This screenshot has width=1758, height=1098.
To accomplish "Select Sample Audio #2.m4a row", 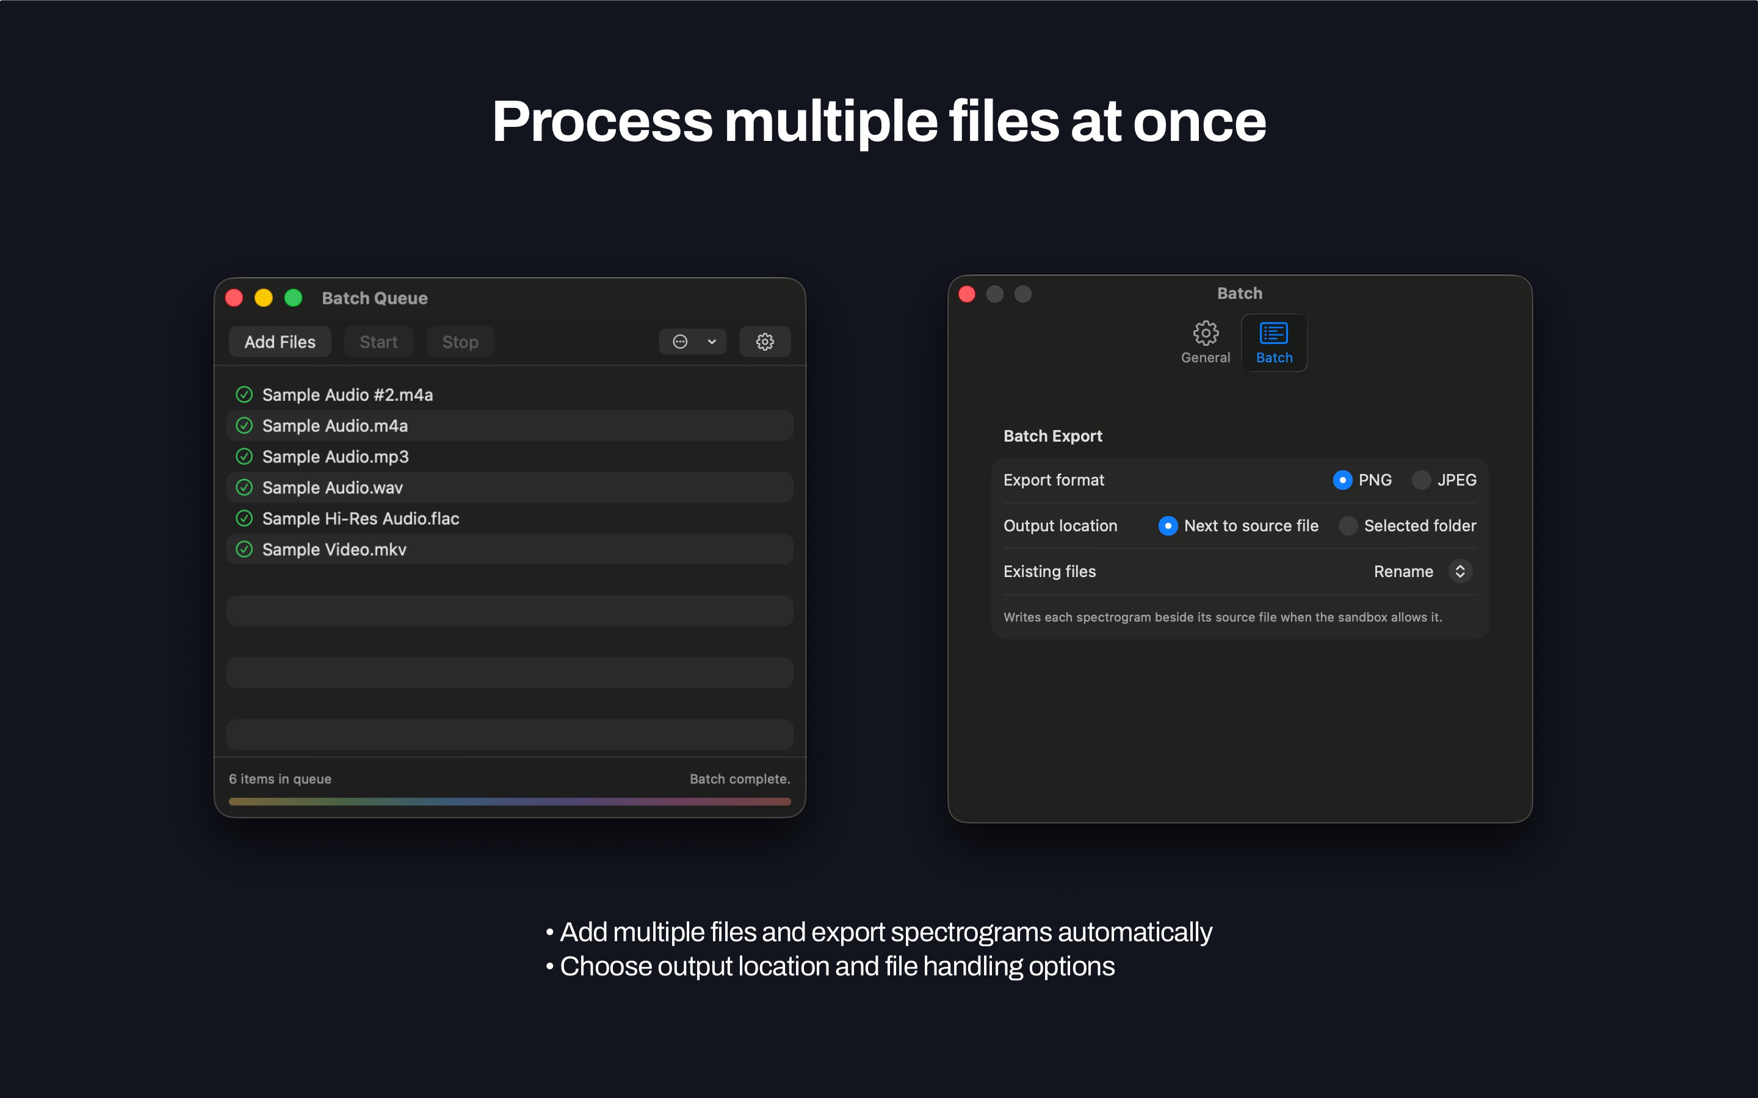I will 510,394.
